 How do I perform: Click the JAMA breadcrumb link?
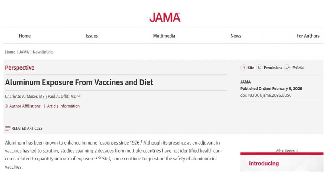tap(24, 52)
